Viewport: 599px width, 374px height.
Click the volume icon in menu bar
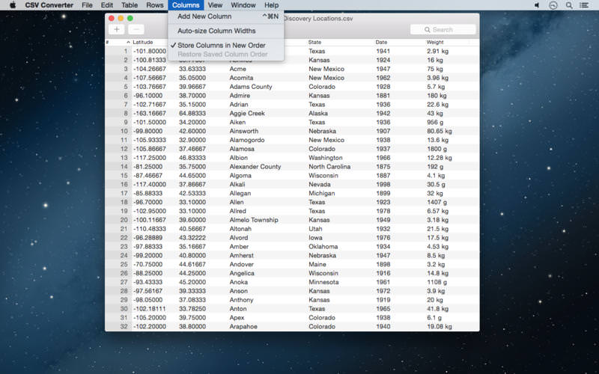537,5
